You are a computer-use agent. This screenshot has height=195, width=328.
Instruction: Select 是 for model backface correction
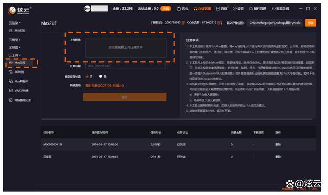[x=101, y=76]
